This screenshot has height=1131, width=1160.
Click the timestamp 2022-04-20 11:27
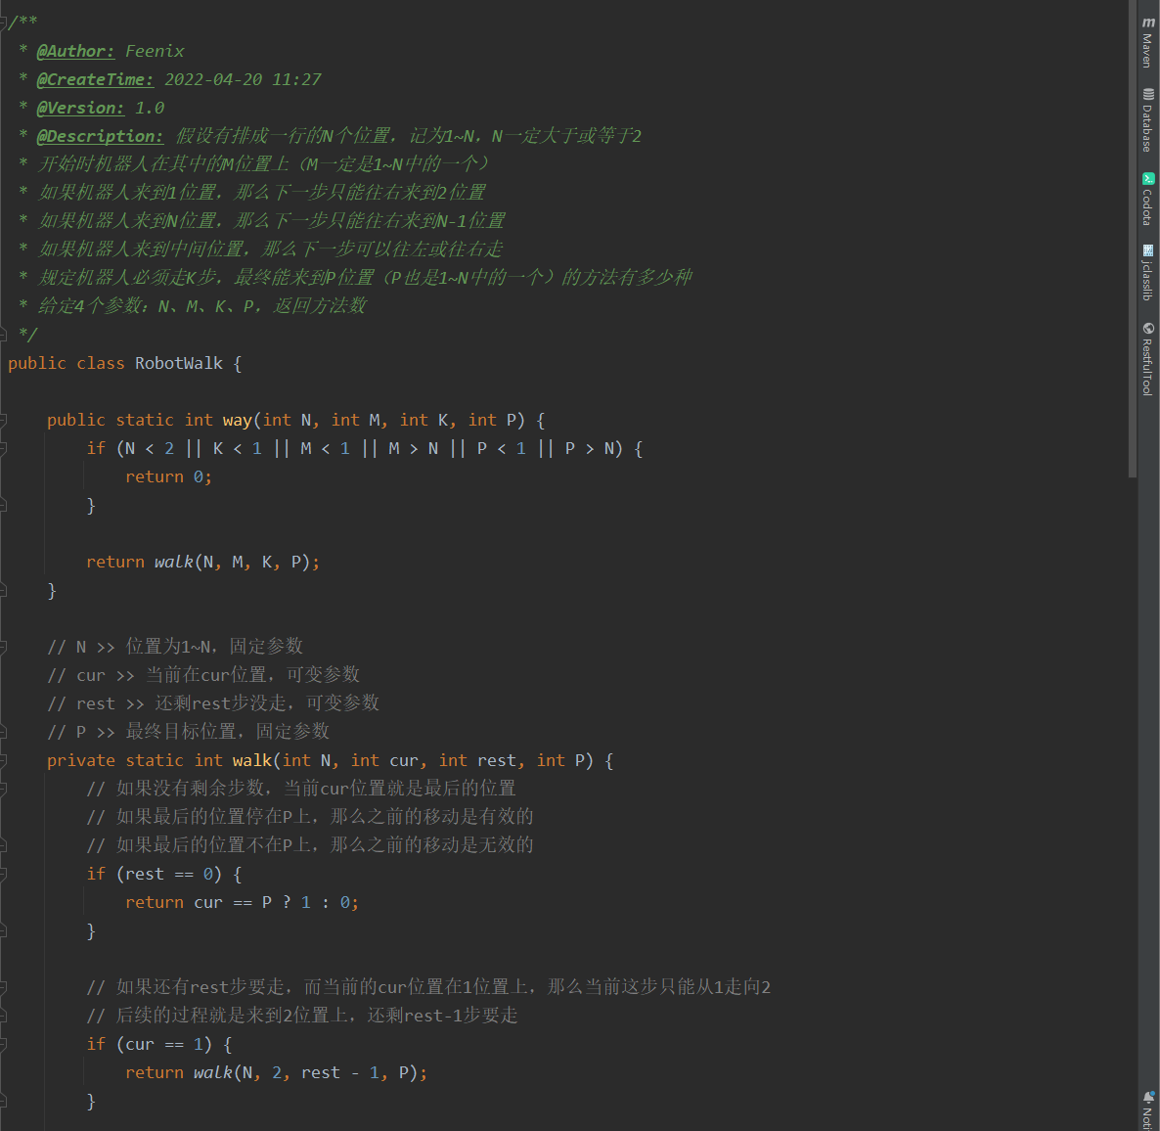click(x=243, y=79)
